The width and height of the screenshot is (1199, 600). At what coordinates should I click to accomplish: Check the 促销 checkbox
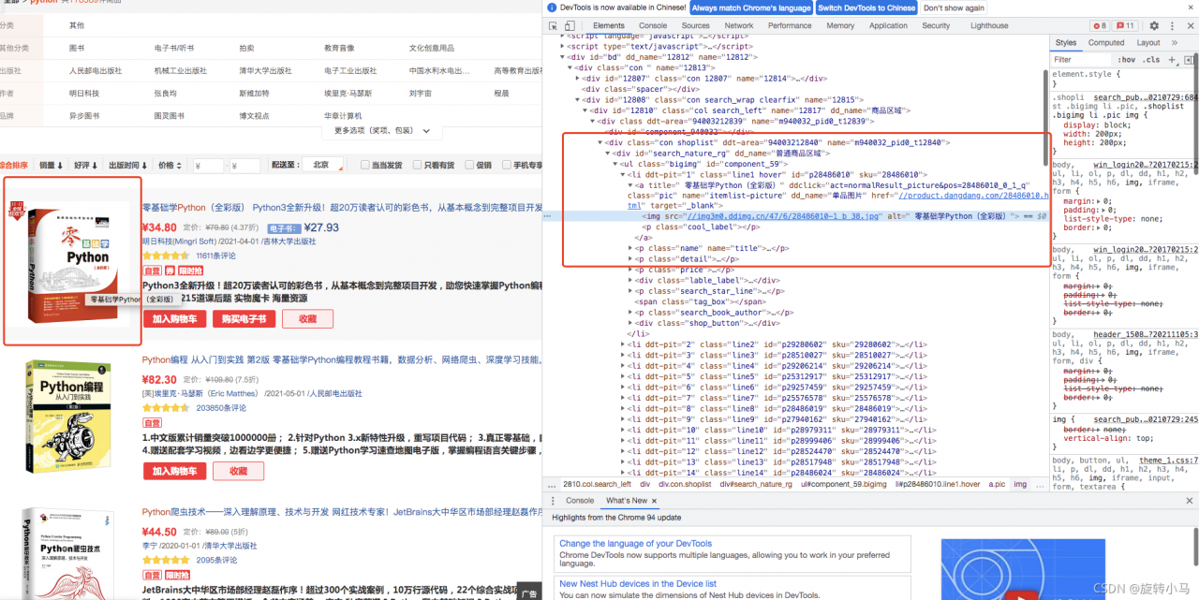point(468,165)
